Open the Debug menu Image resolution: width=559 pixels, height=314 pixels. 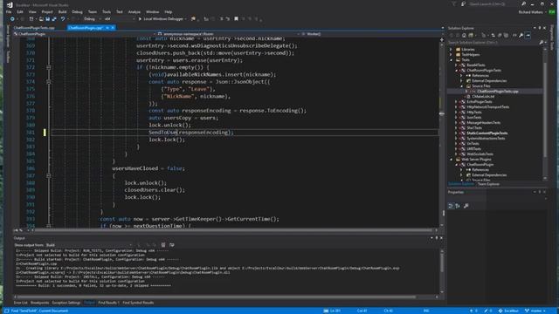click(x=77, y=11)
